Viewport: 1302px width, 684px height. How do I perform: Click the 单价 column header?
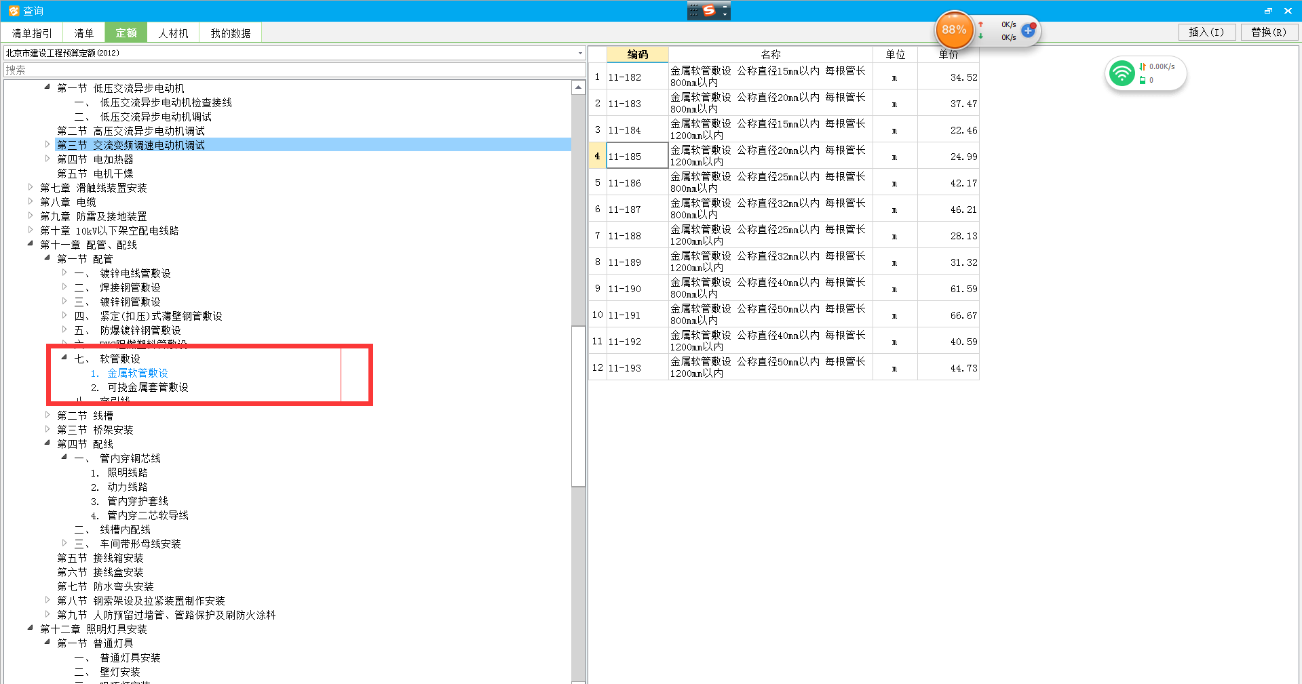point(949,54)
